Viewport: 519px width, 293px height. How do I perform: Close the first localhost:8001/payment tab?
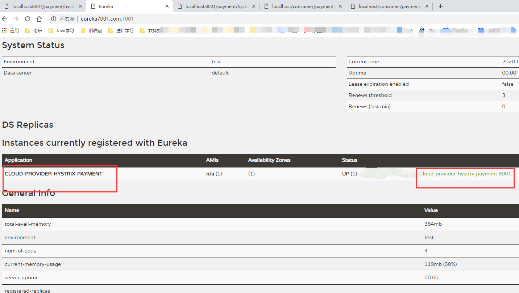click(x=80, y=6)
